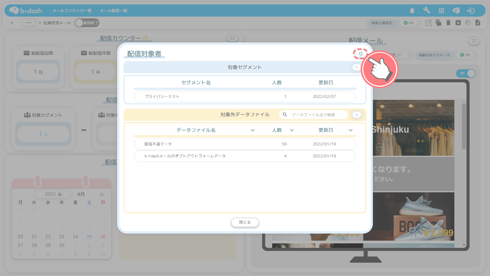Click the sneaker ¥2,999 product image

pyautogui.click(x=414, y=216)
